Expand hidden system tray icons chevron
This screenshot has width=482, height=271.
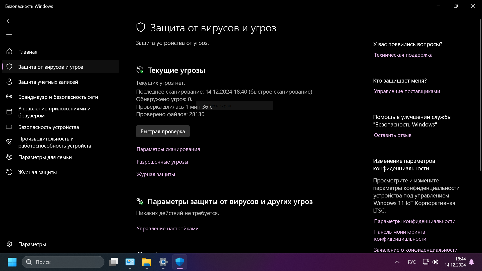397,262
